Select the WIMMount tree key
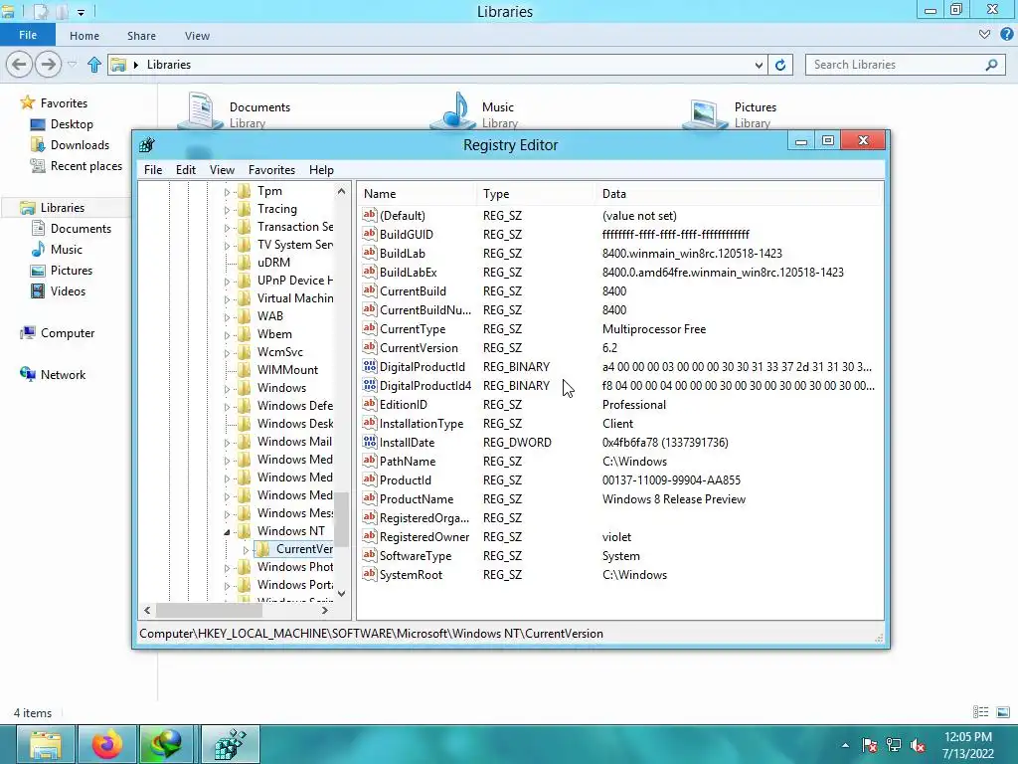1018x764 pixels. 287,370
